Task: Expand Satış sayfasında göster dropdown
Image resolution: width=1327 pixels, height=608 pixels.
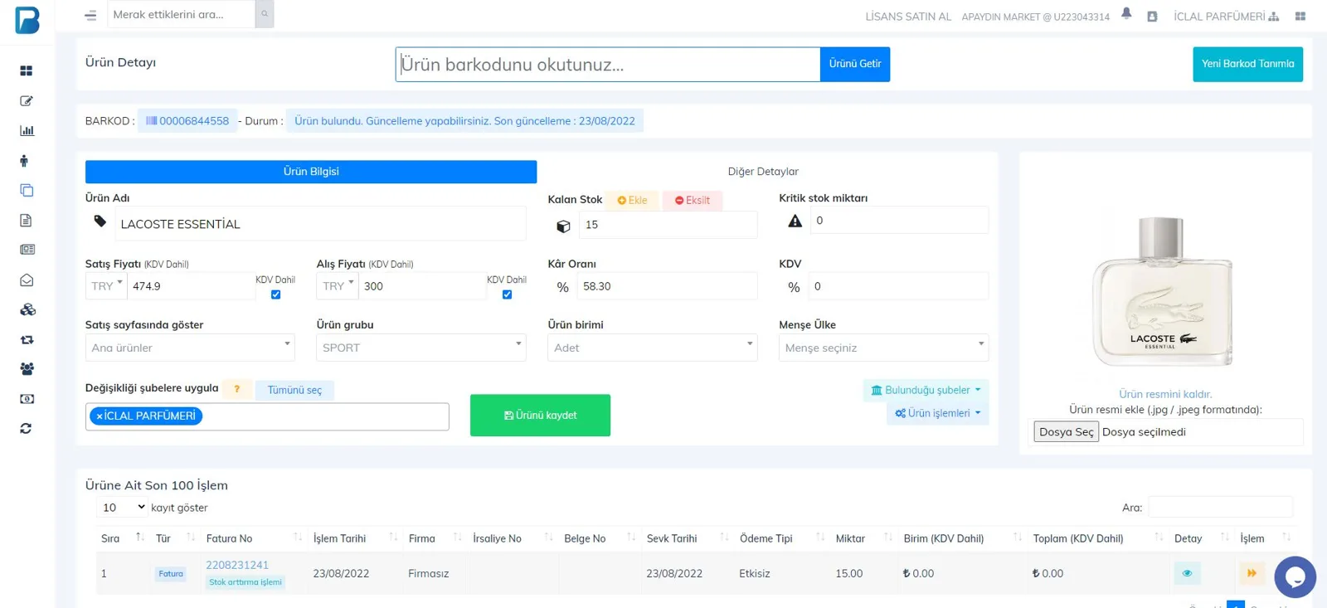Action: 190,348
